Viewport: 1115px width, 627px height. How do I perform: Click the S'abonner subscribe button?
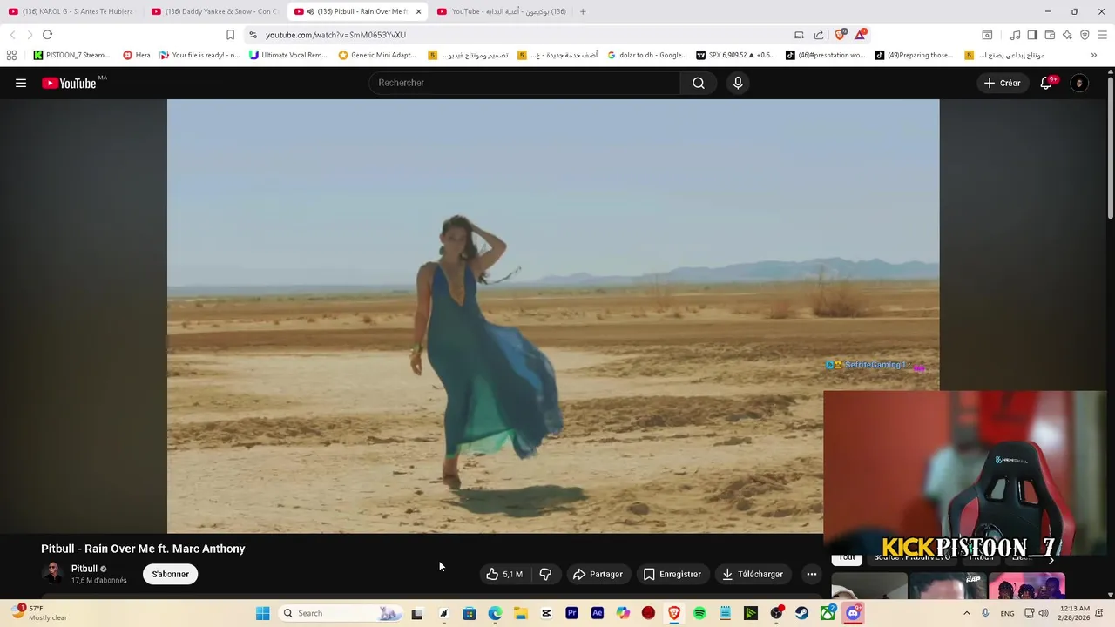[x=171, y=574]
